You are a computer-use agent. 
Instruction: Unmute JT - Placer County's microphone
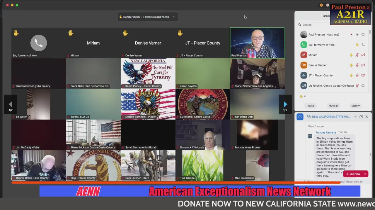pyautogui.click(x=357, y=75)
